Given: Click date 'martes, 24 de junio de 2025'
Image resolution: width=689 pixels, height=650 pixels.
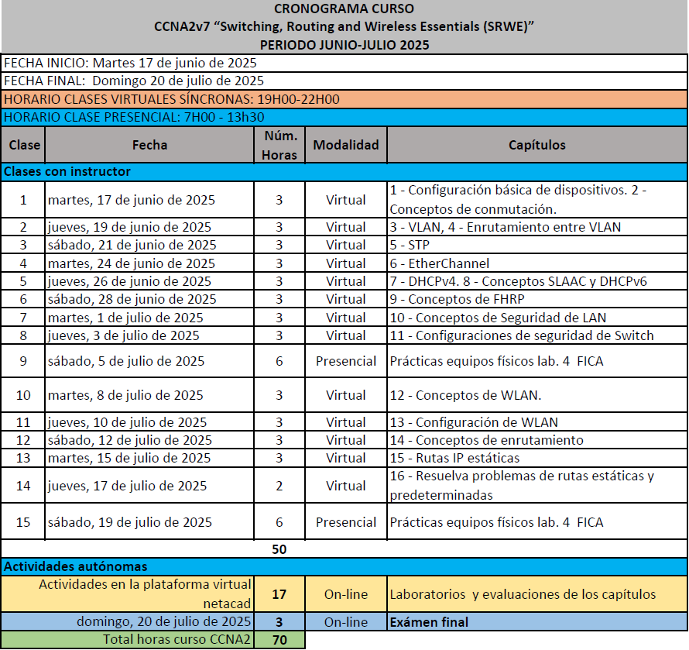Looking at the screenshot, I should point(132,263).
